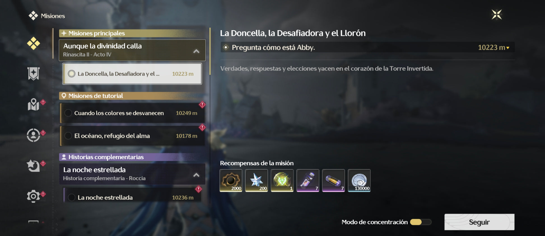Open the map exploration quest category icon

[33, 105]
